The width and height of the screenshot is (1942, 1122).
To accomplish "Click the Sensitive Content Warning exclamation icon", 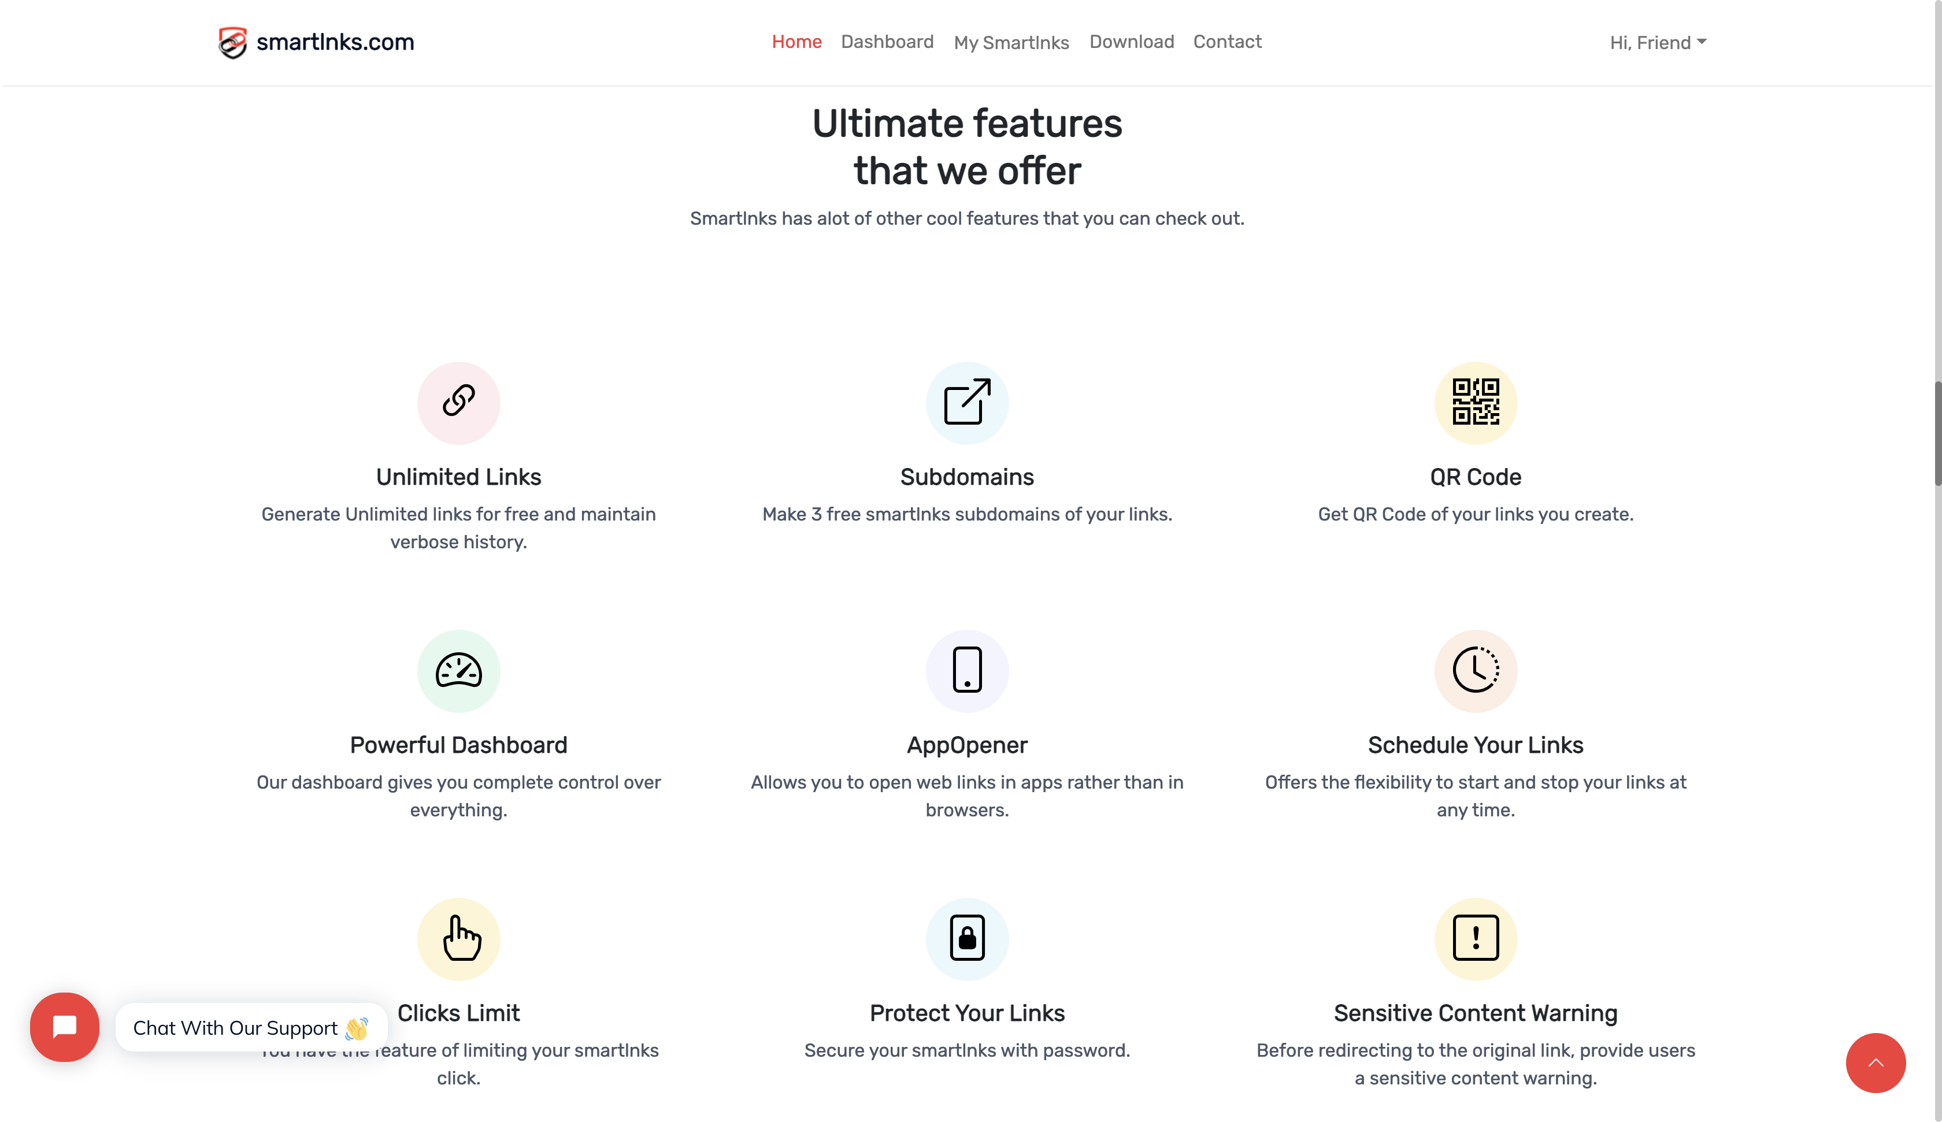I will 1475,939.
